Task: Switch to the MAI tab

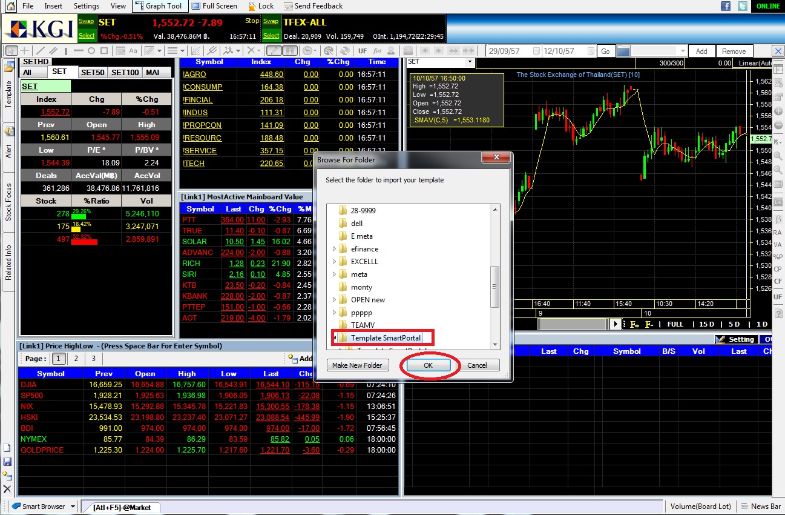Action: coord(153,72)
